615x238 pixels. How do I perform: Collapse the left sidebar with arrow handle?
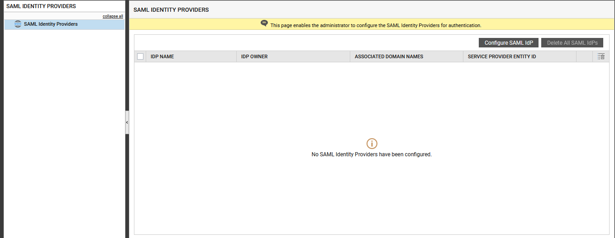(x=127, y=122)
